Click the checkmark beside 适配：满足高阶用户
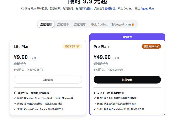The height and width of the screenshot is (121, 175). 95,104
